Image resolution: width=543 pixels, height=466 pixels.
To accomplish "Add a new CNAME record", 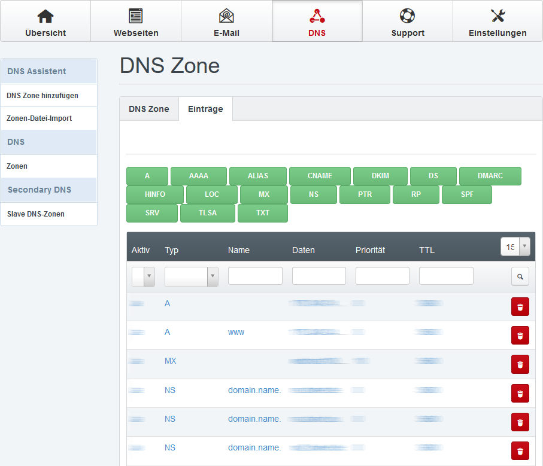I will [x=320, y=176].
